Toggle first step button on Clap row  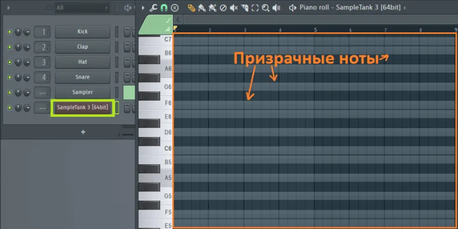point(127,47)
